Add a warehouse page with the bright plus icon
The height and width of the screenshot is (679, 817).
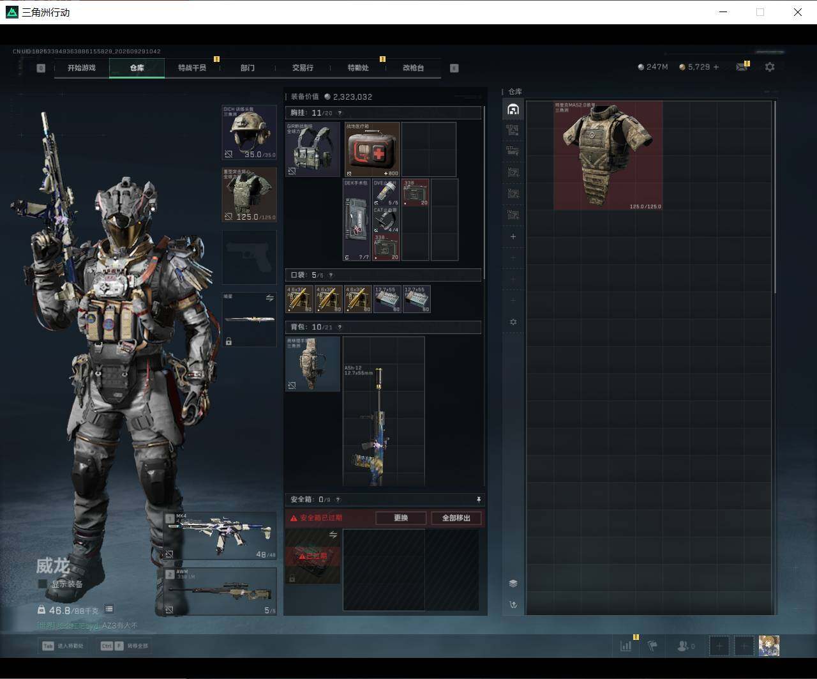click(x=513, y=236)
